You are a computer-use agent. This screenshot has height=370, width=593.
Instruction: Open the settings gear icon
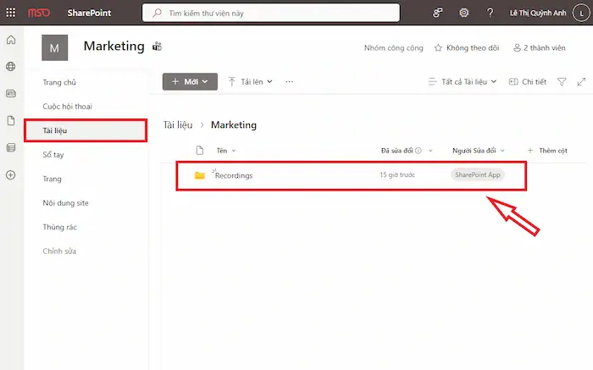pyautogui.click(x=463, y=13)
